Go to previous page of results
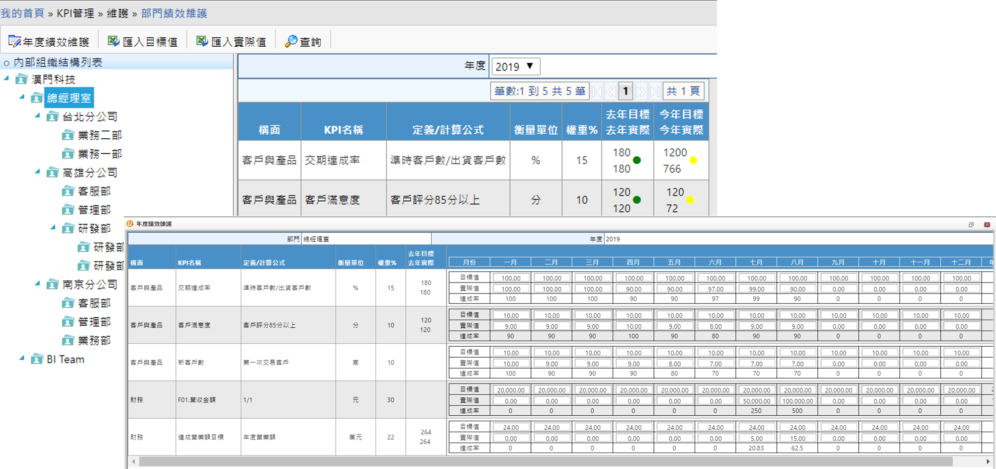 [x=611, y=91]
